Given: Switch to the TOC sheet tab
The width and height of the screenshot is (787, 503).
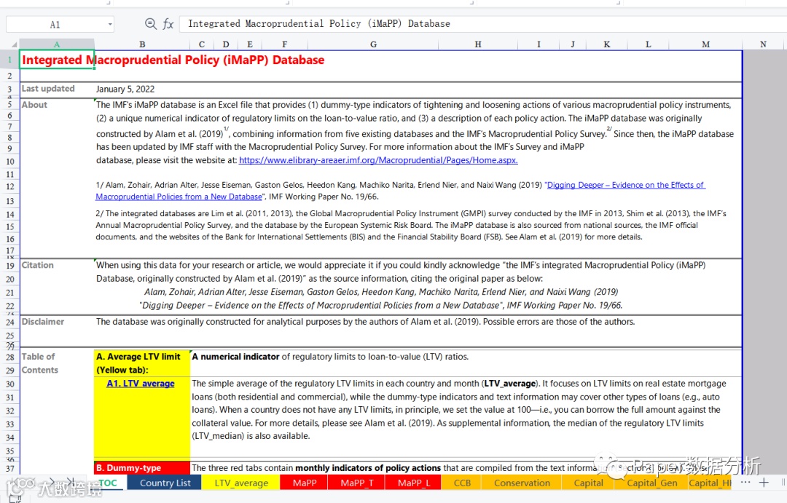Looking at the screenshot, I should [108, 483].
